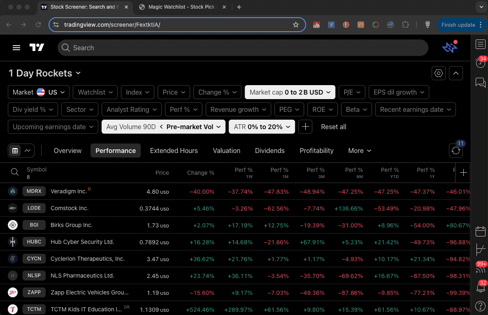
Task: Open the TradingView logo home icon
Action: [37, 47]
